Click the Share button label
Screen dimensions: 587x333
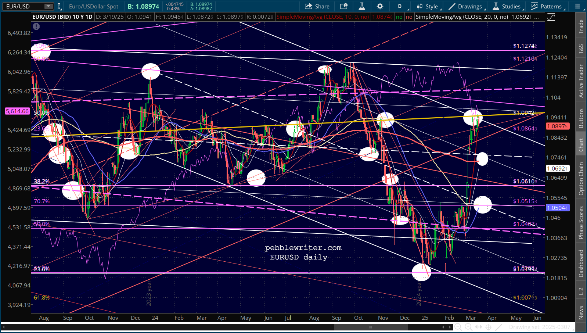(322, 6)
